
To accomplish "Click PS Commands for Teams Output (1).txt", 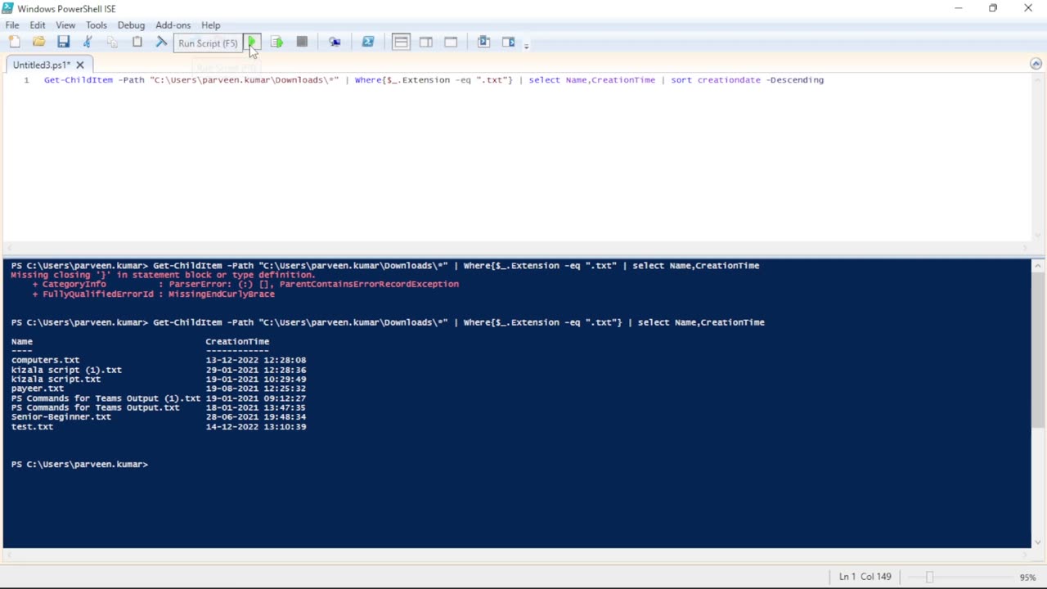I will pos(106,398).
